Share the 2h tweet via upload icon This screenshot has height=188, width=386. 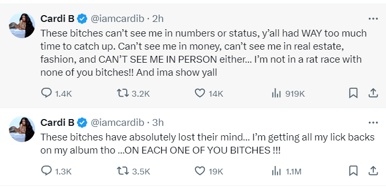tap(373, 93)
